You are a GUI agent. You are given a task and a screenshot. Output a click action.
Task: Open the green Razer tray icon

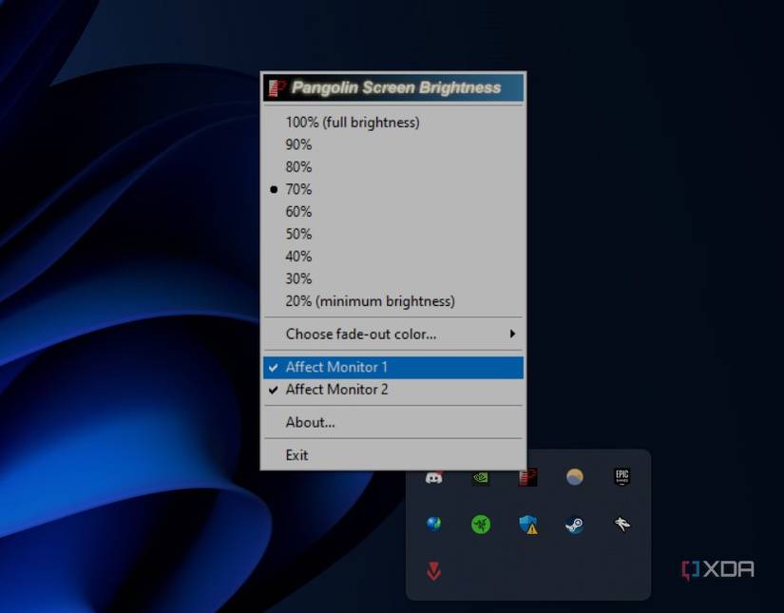[481, 525]
